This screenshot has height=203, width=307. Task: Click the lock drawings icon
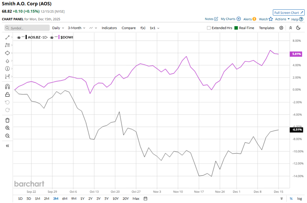pos(8,94)
